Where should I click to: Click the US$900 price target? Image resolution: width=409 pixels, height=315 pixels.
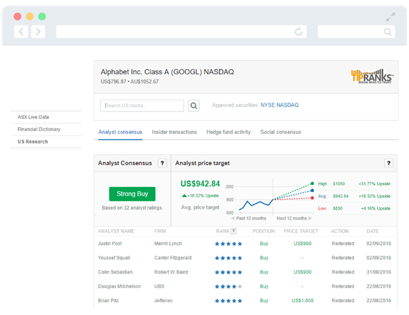(302, 272)
